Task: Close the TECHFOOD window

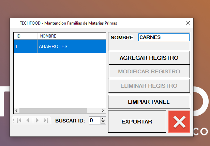Action: tap(188, 23)
